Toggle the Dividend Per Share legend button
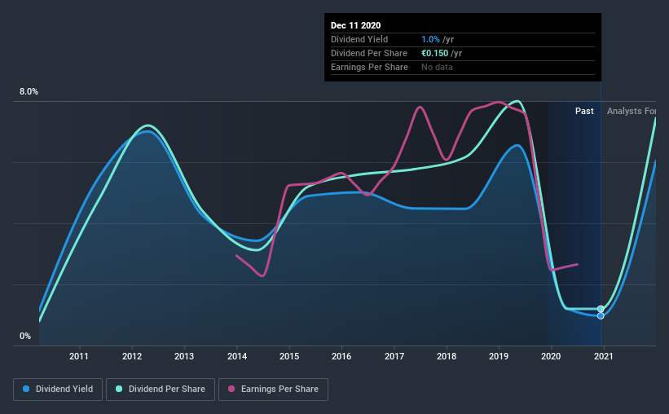 pos(161,390)
